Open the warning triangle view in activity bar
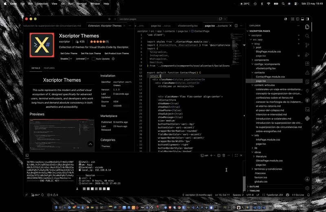The image size is (326, 212). (x=307, y=73)
